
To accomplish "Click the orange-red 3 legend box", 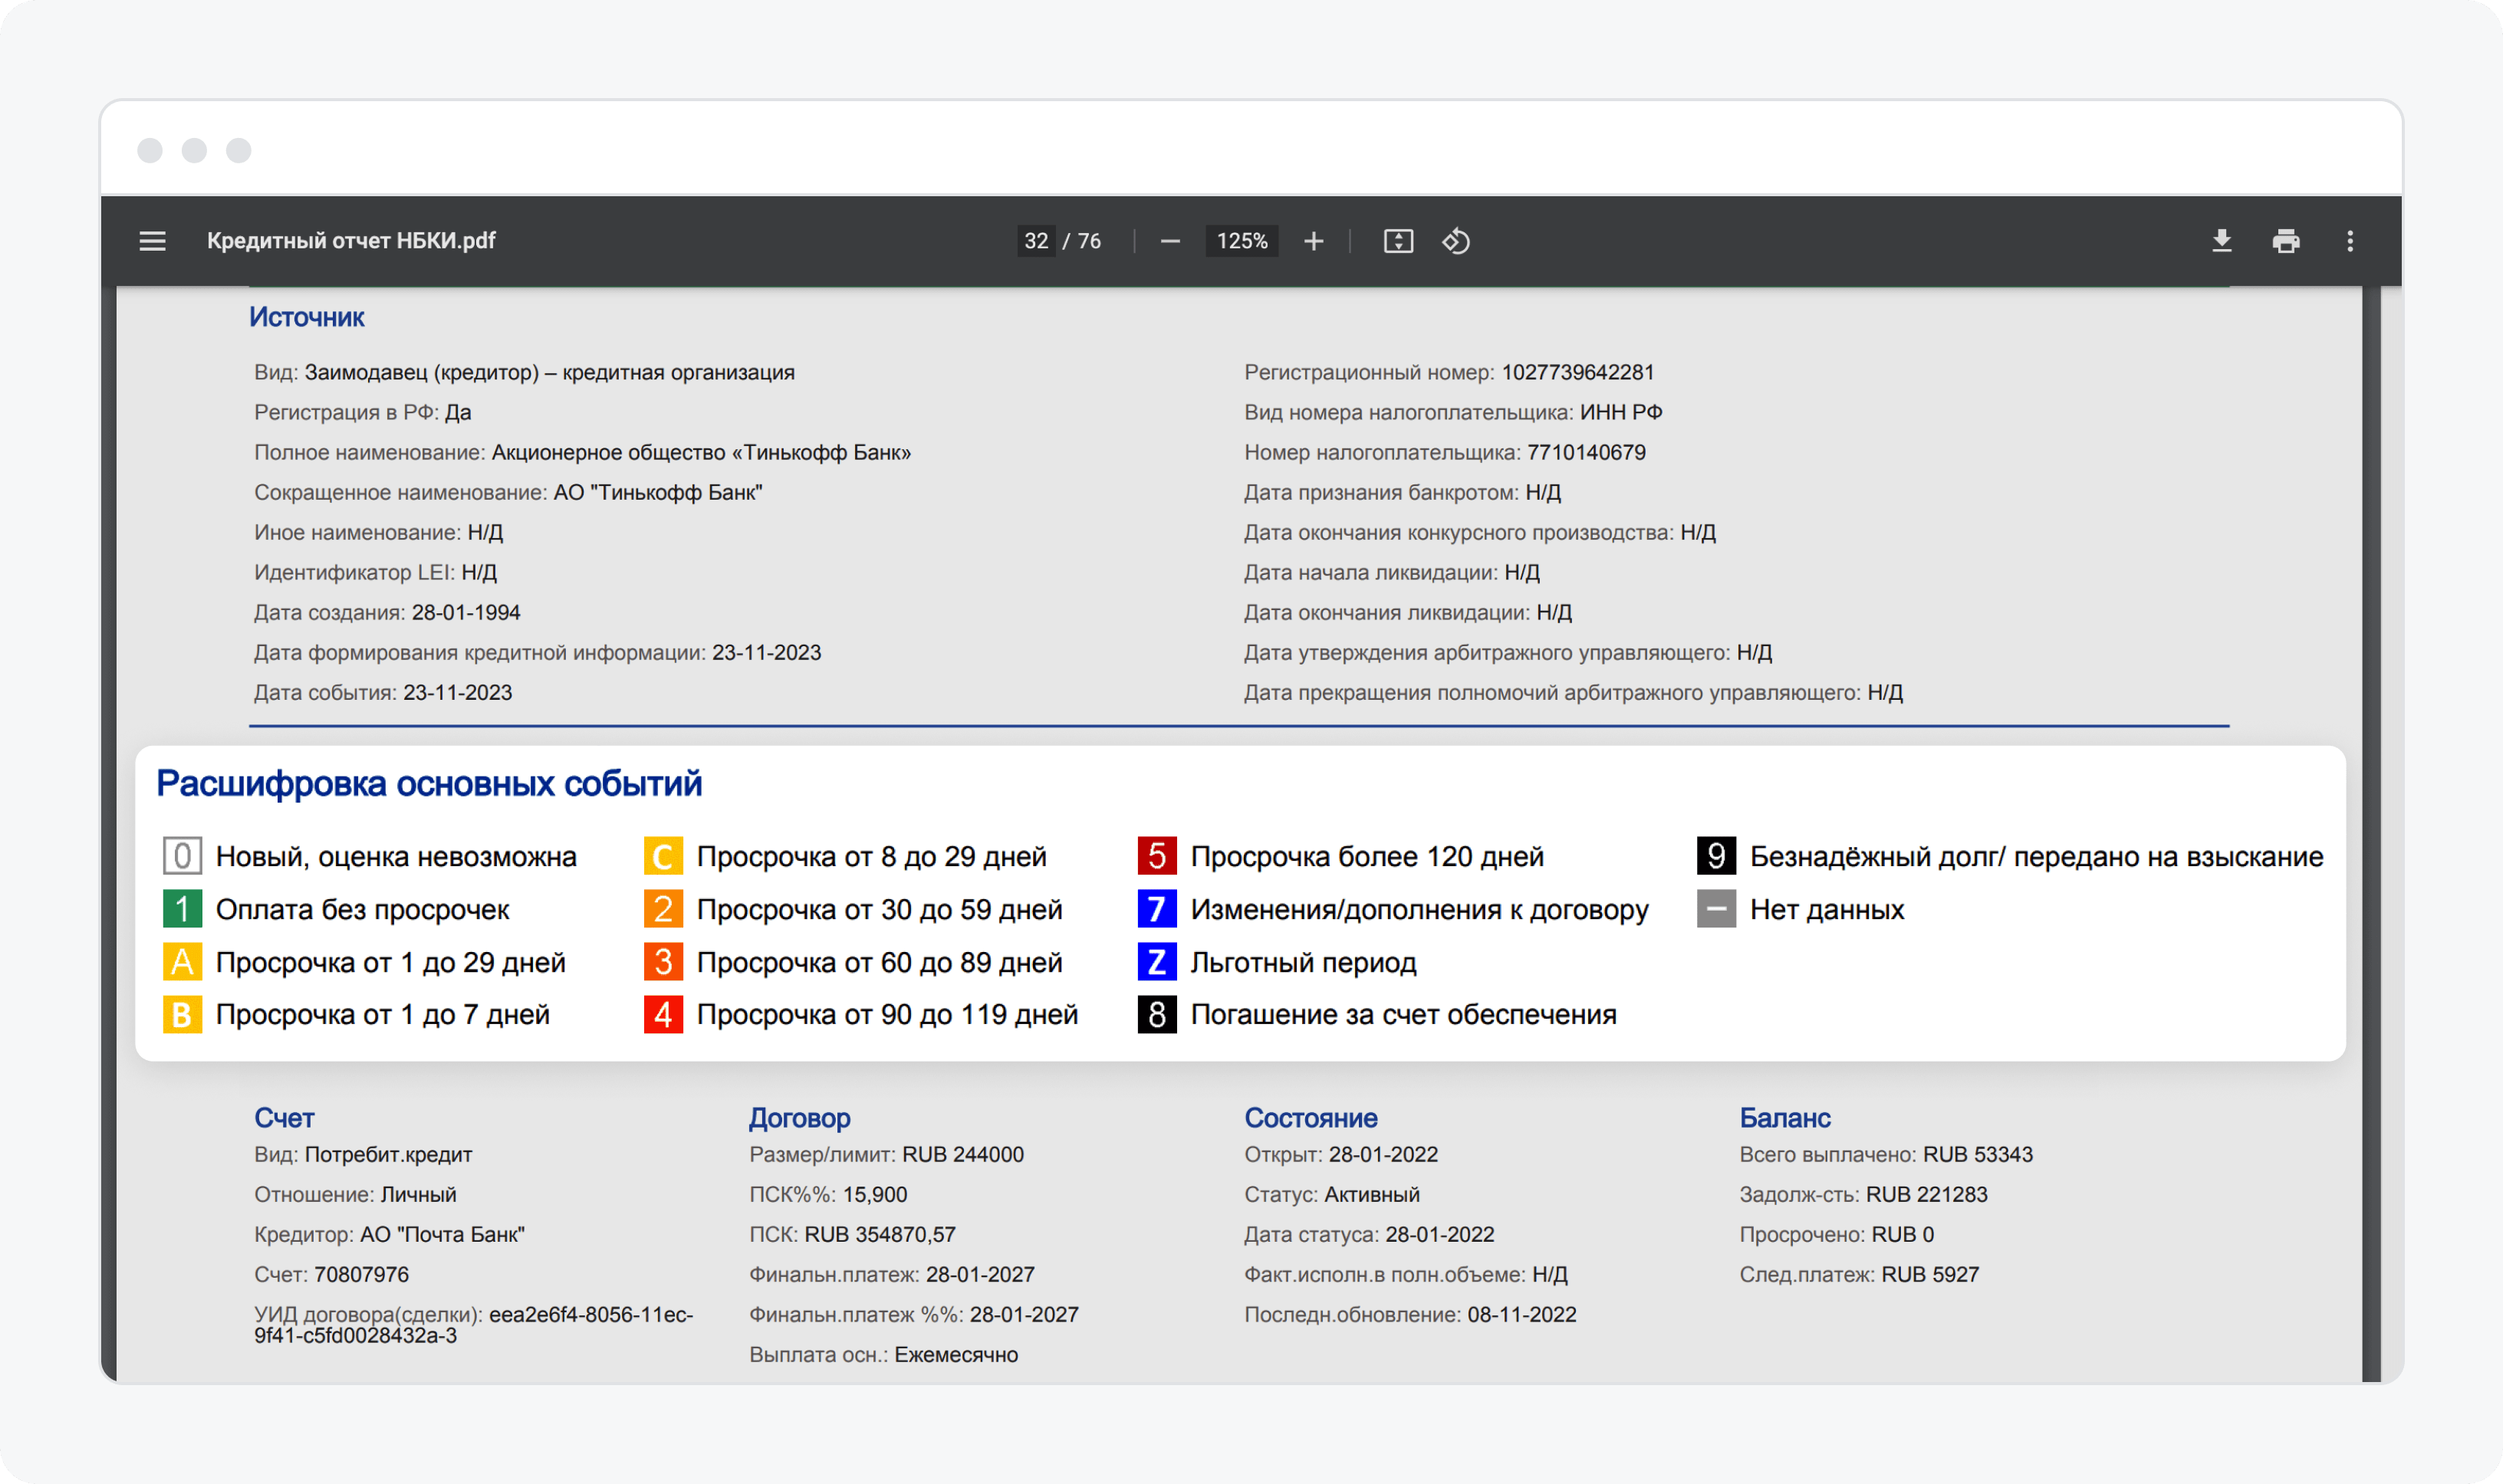I will 663,962.
